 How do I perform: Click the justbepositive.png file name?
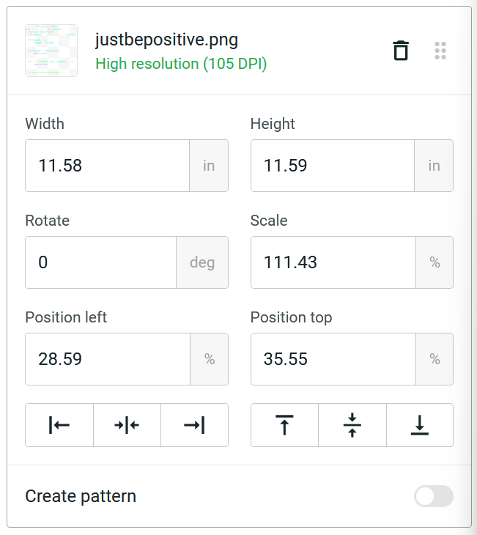[x=166, y=40]
